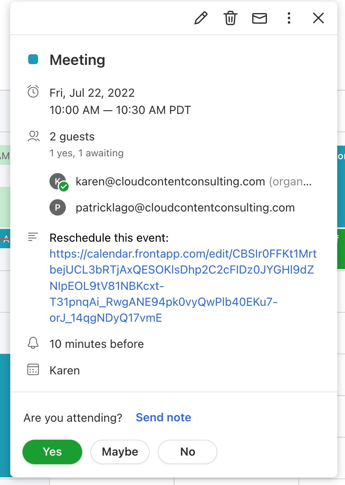Click the pencil edit event icon
Viewport: 345px width, 485px height.
click(x=201, y=18)
